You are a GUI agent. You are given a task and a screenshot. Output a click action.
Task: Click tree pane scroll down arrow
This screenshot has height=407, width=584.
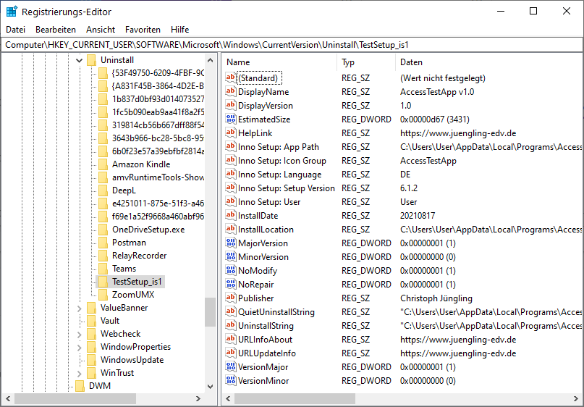210,387
